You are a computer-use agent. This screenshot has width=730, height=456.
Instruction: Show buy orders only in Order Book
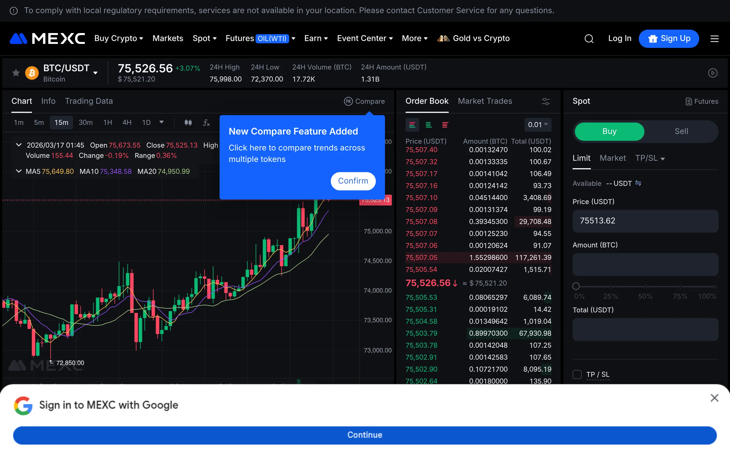[429, 125]
